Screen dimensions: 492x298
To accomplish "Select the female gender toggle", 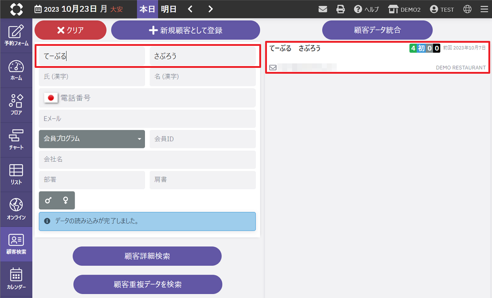I will pos(66,200).
